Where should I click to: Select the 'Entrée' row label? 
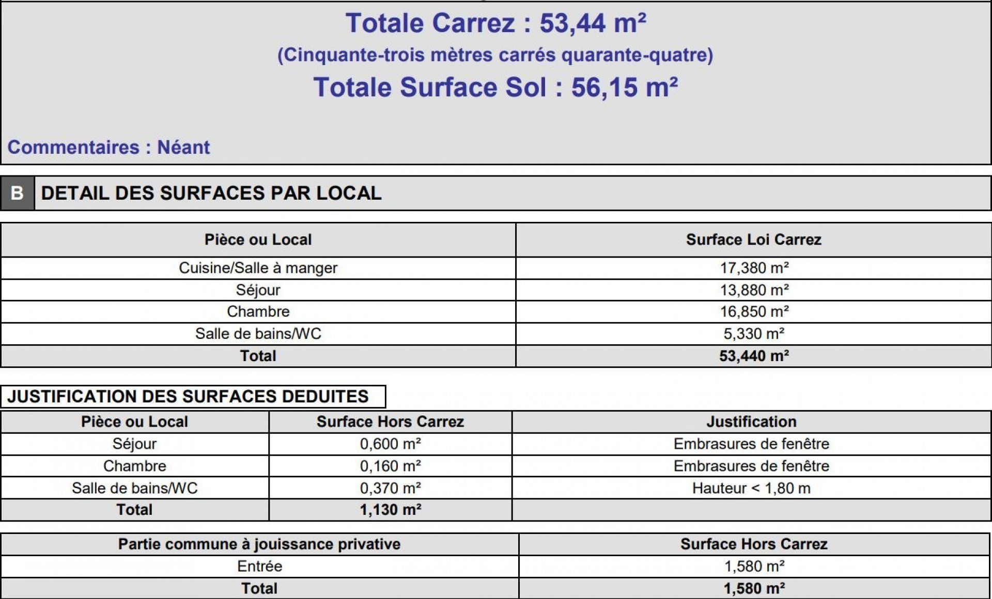pyautogui.click(x=259, y=566)
